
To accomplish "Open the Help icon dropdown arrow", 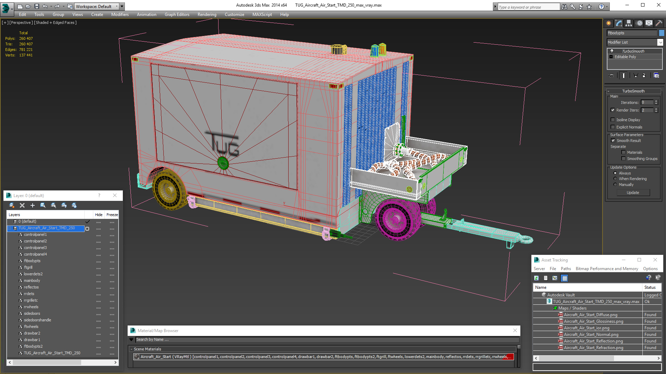I will [x=607, y=7].
